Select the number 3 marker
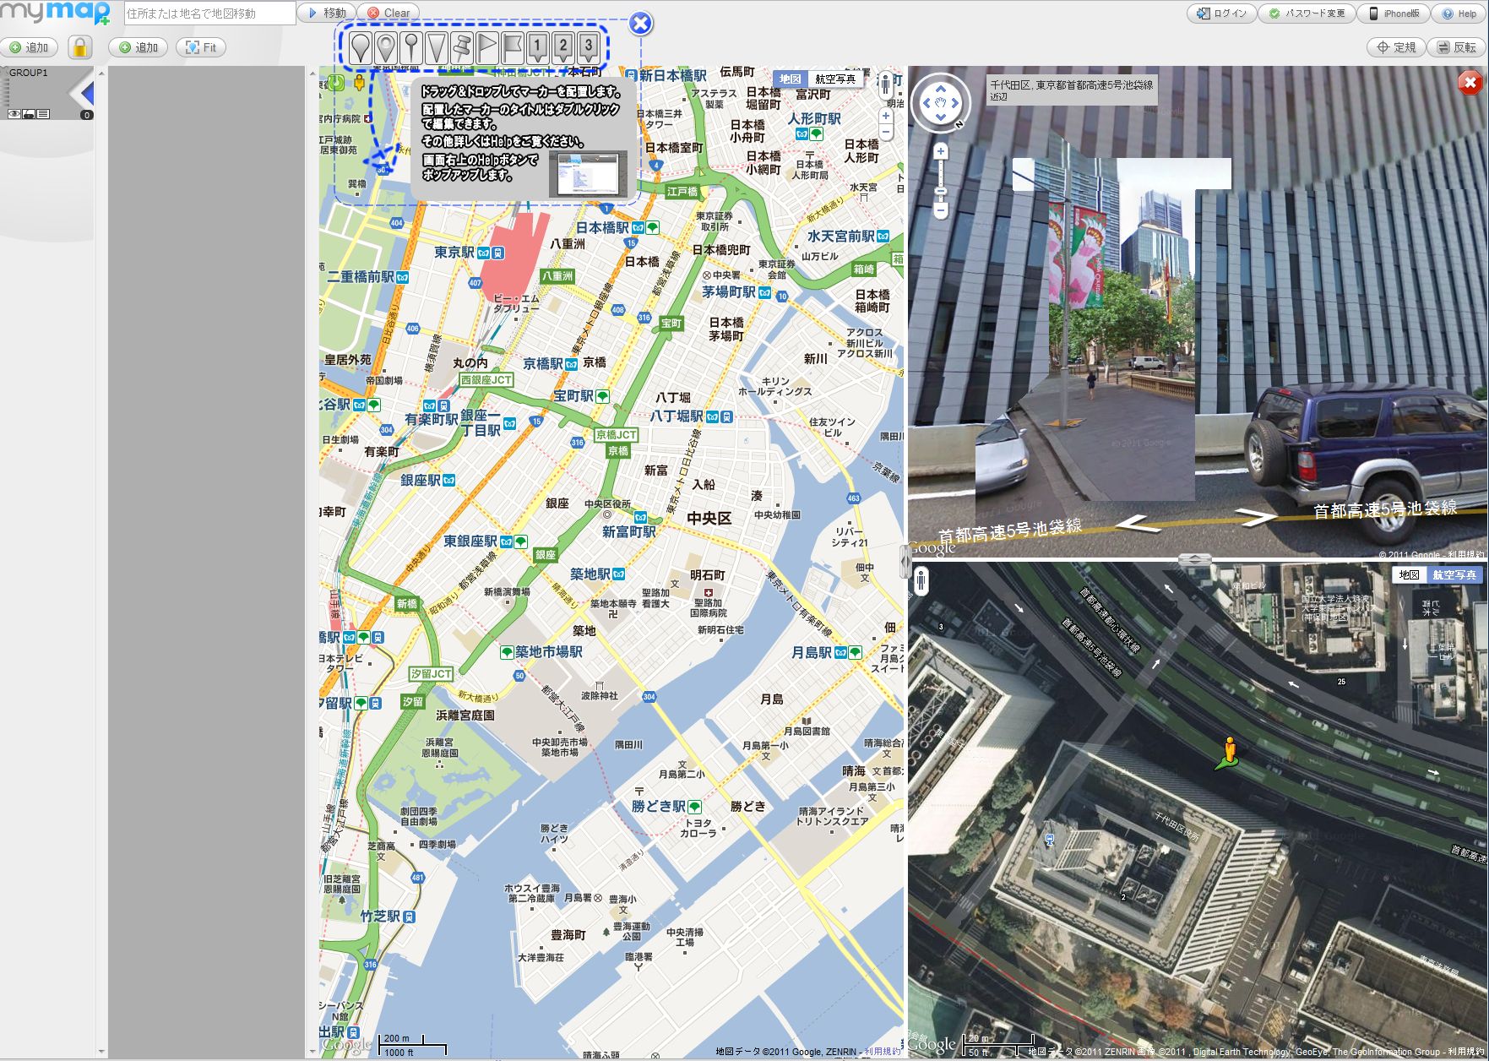Viewport: 1489px width, 1061px height. [x=589, y=46]
